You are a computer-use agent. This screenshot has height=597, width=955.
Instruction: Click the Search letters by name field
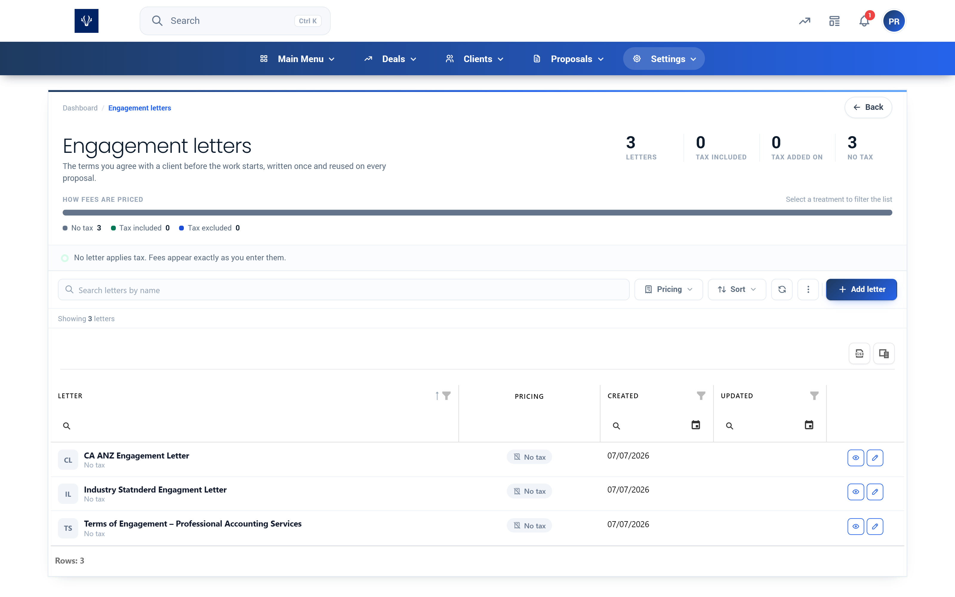(344, 290)
